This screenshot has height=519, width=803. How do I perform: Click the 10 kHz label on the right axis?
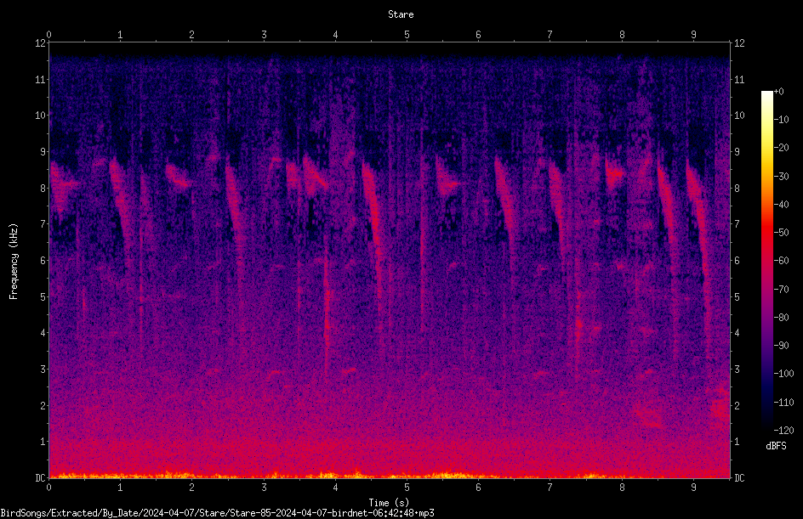tap(739, 115)
